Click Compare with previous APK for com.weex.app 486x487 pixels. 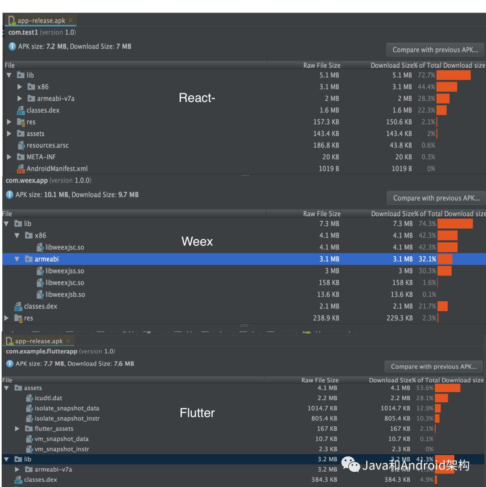tap(436, 198)
